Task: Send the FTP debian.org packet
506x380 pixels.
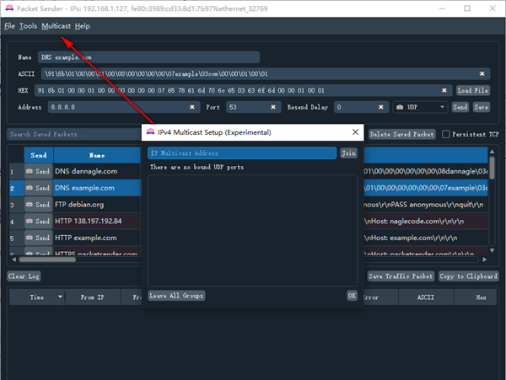Action: click(x=39, y=205)
